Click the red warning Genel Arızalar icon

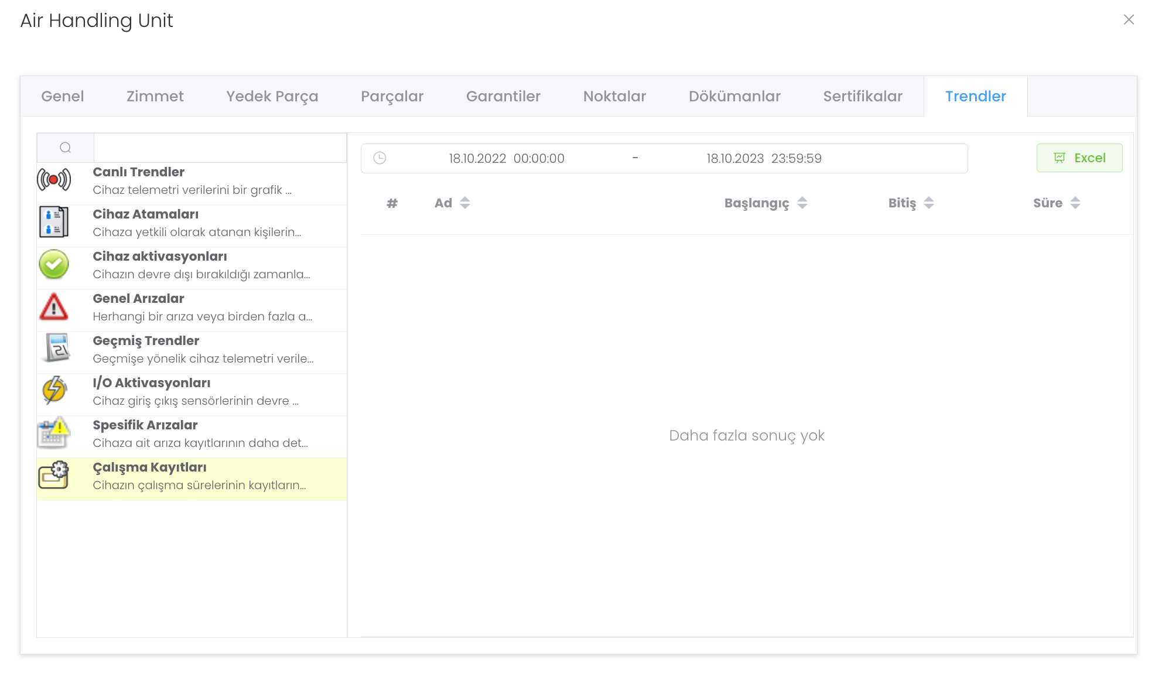click(54, 306)
